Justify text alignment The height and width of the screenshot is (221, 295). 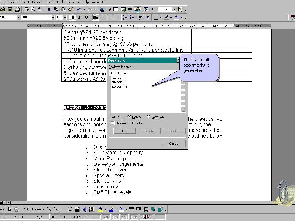[x=116, y=17]
